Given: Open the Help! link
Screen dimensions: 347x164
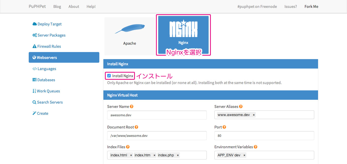Looking at the screenshot, I should point(91,7).
